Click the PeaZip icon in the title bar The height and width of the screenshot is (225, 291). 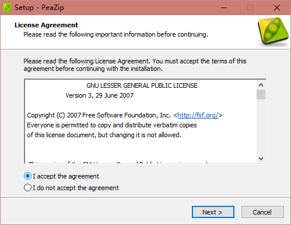coord(7,8)
